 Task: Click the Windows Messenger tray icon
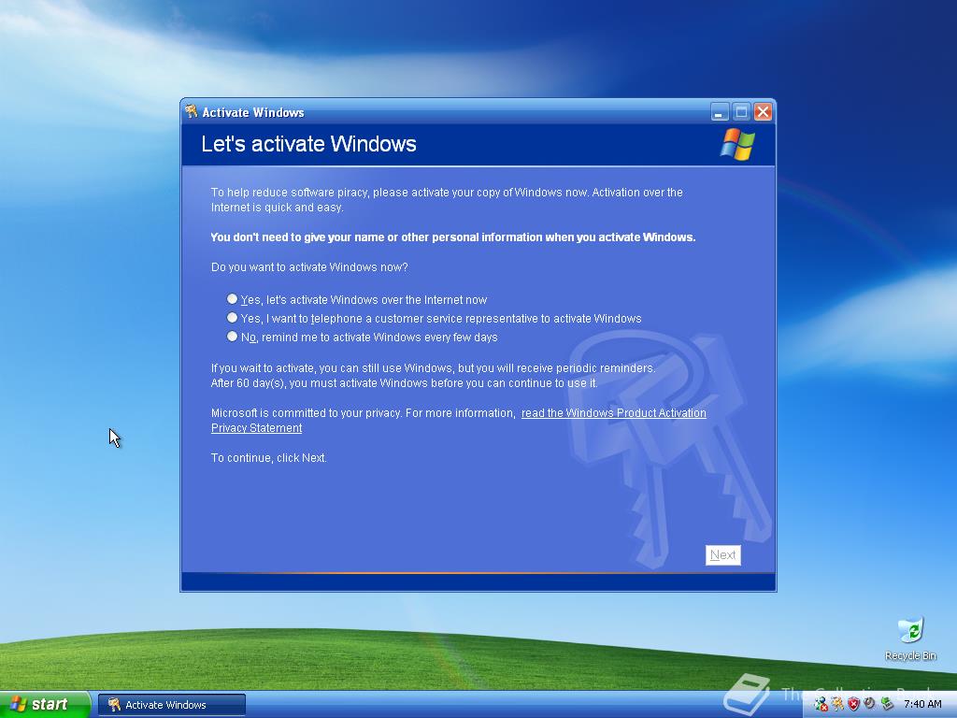click(x=821, y=704)
